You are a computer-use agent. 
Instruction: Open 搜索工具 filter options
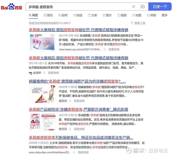pos(138,23)
